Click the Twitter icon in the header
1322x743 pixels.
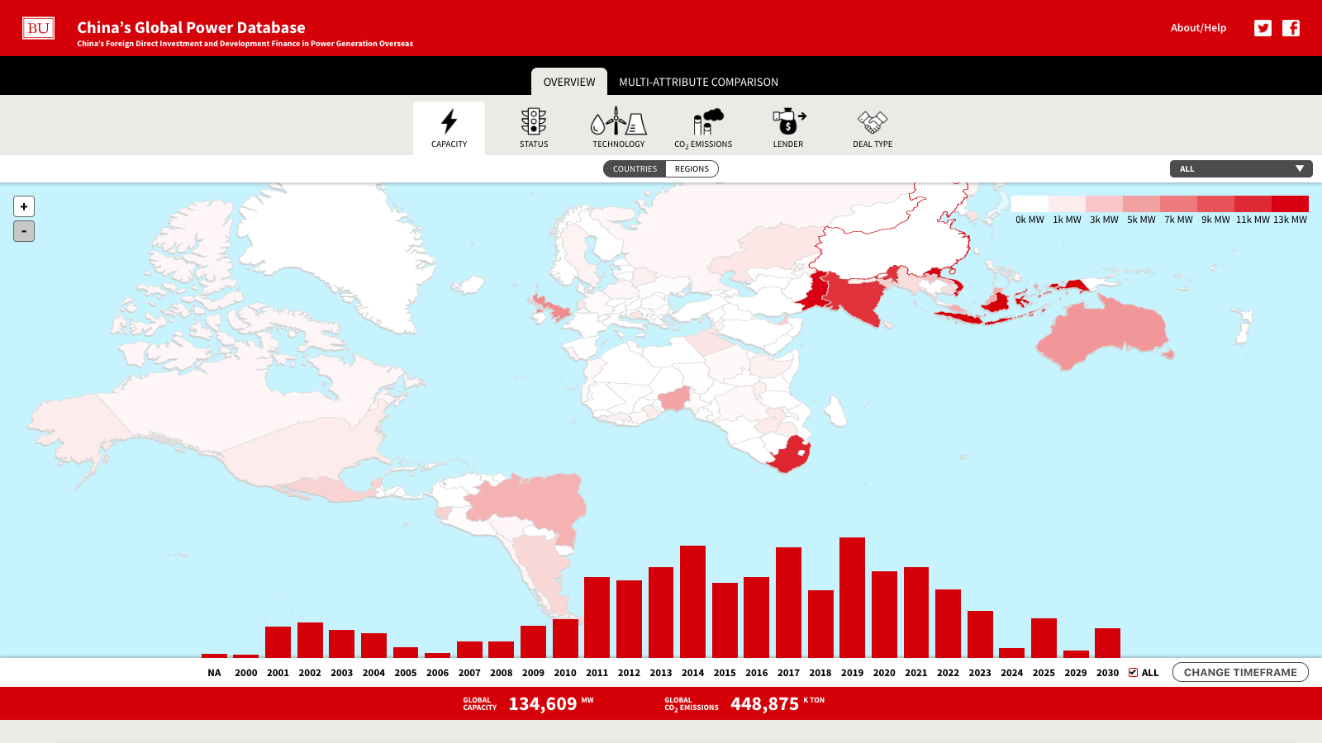(x=1262, y=27)
